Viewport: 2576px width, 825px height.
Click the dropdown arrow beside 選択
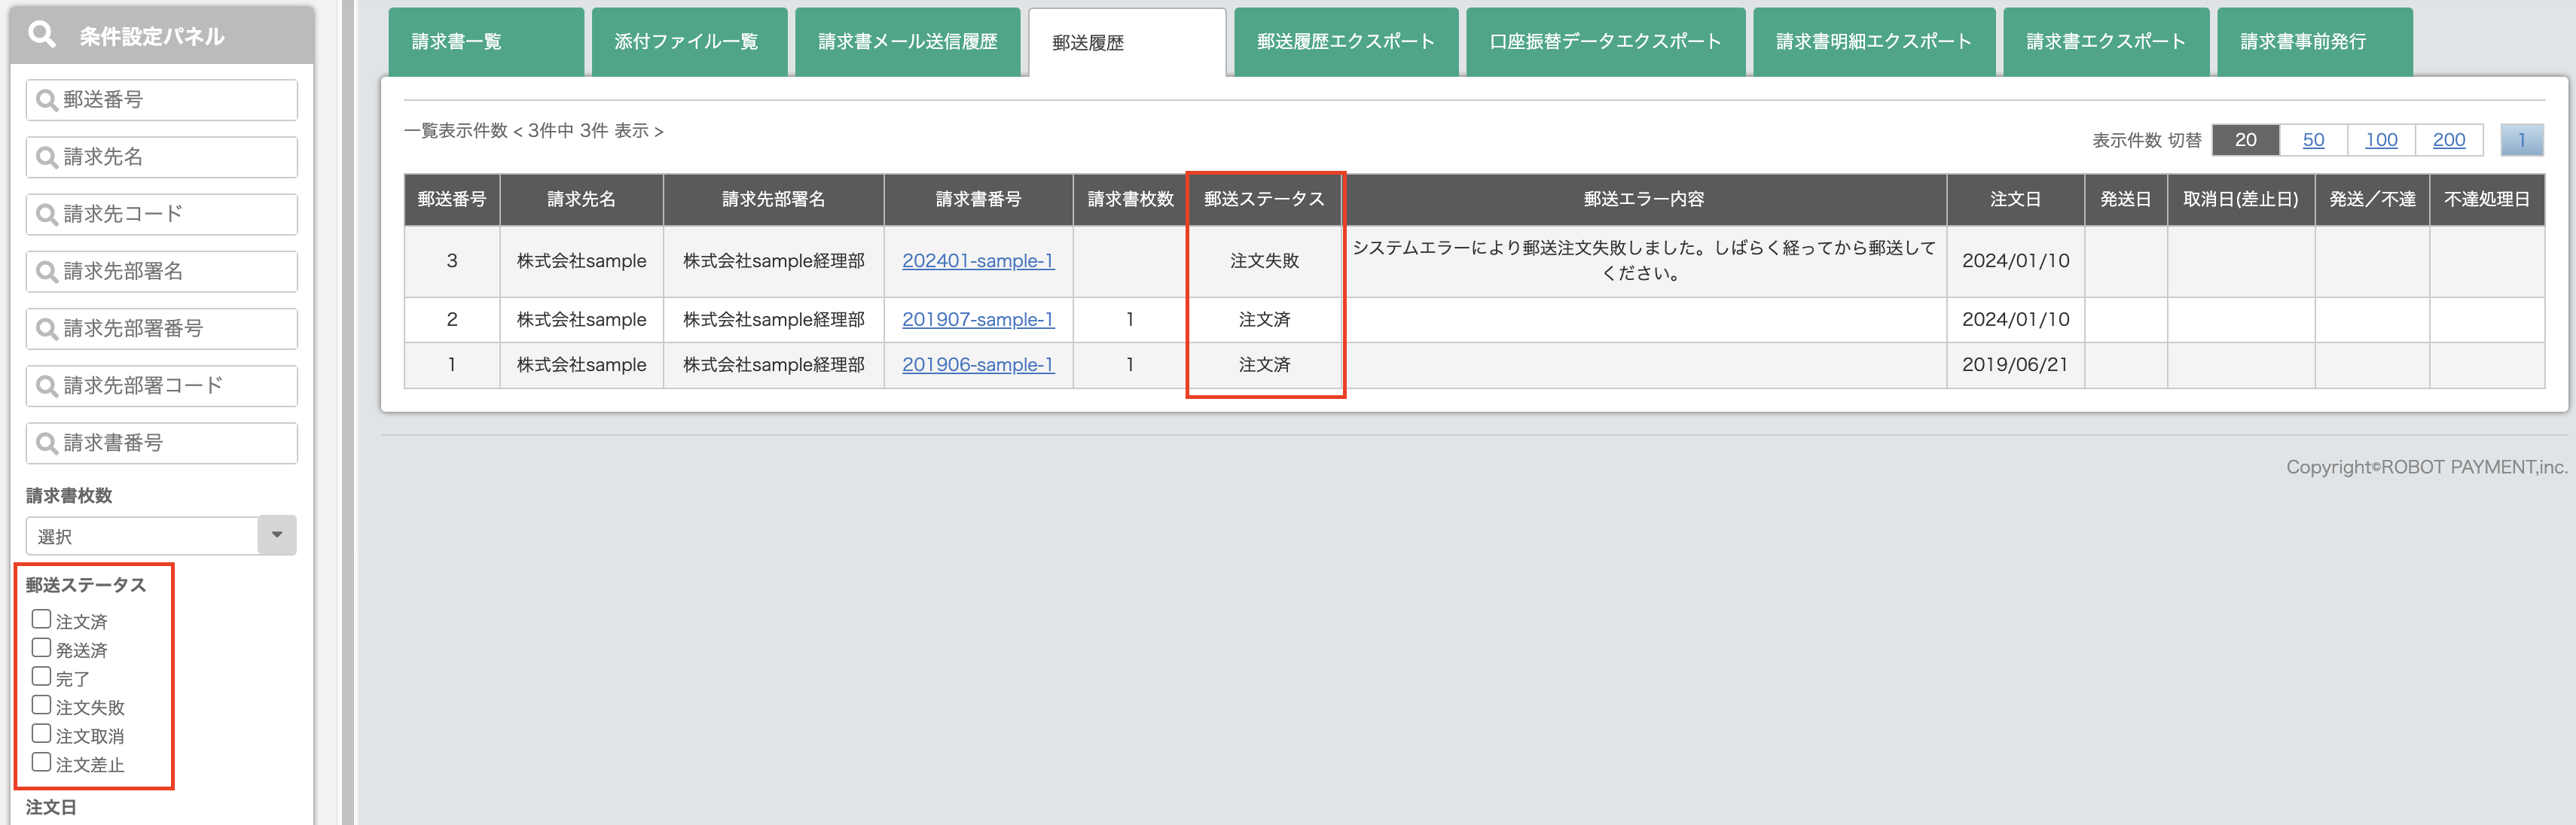(277, 535)
